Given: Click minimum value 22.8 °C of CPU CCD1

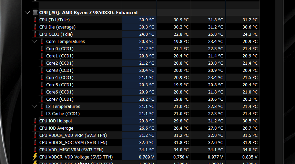Looking at the screenshot, I should click(181, 34).
